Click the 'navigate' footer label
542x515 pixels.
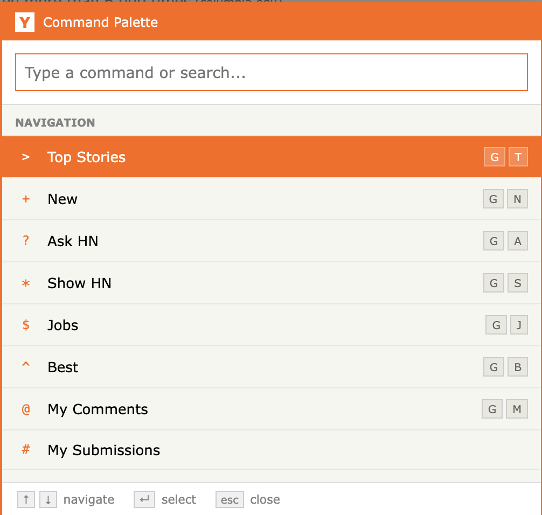[x=89, y=500]
